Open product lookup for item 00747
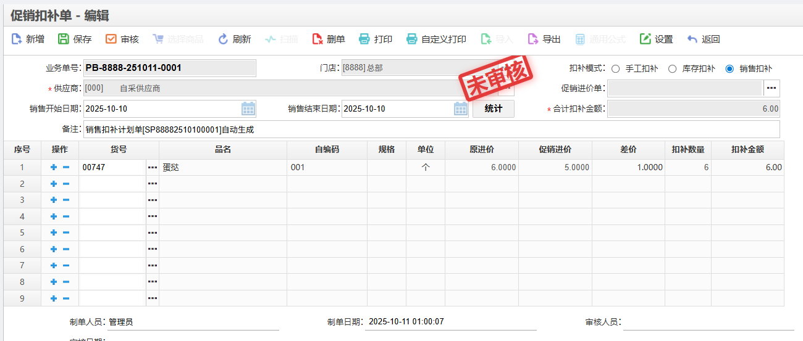 pyautogui.click(x=153, y=168)
